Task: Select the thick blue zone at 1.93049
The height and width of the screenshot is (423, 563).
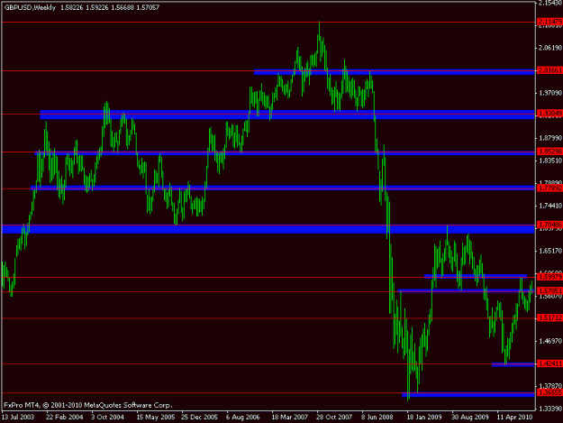Action: tap(287, 115)
